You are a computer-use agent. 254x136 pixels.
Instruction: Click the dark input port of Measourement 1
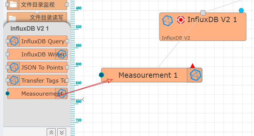pos(101,75)
